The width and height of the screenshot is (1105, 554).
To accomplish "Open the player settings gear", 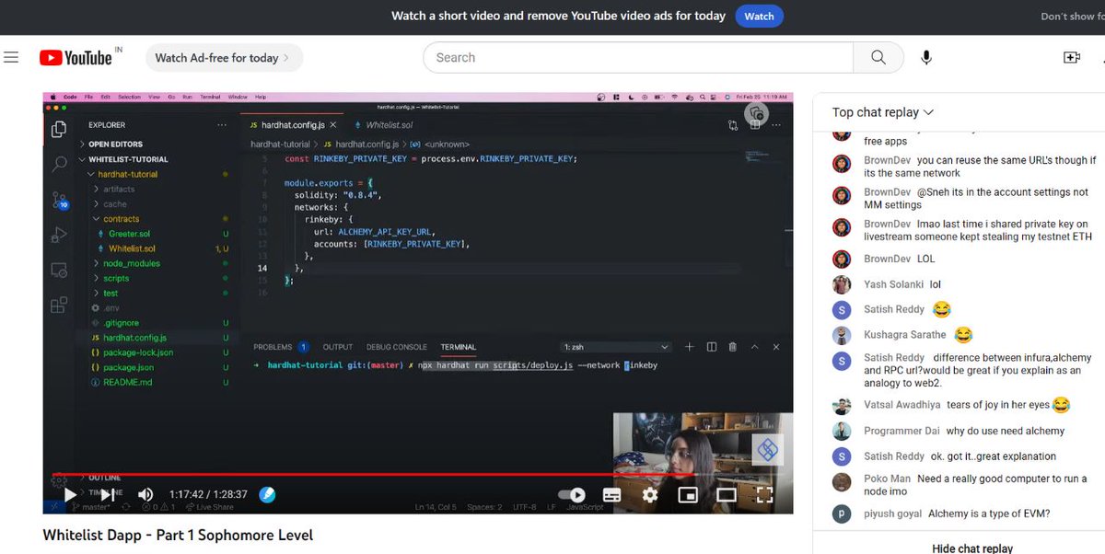I will coord(650,495).
